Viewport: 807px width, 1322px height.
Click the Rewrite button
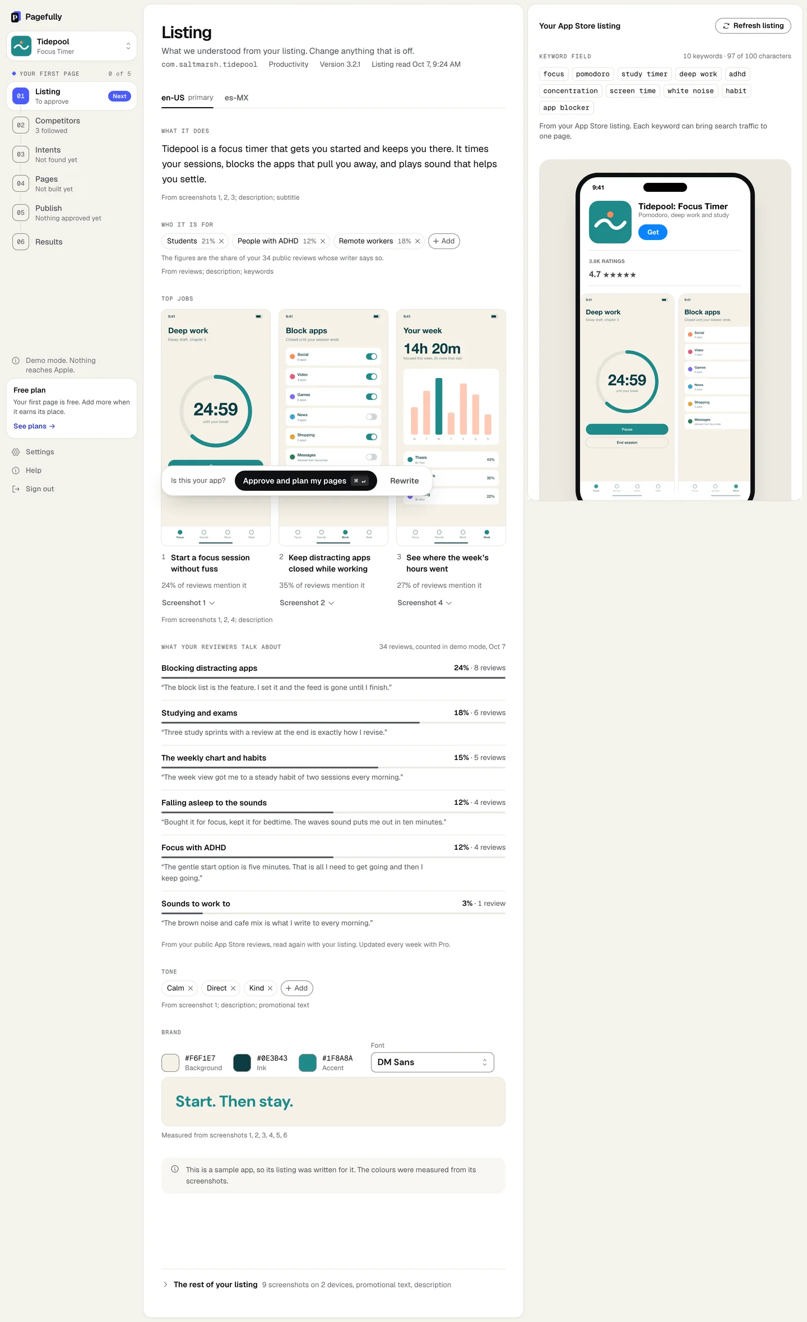(x=404, y=481)
